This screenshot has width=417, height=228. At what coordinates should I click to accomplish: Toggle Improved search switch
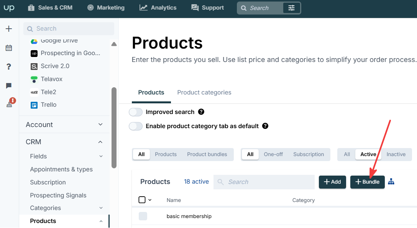tap(136, 112)
